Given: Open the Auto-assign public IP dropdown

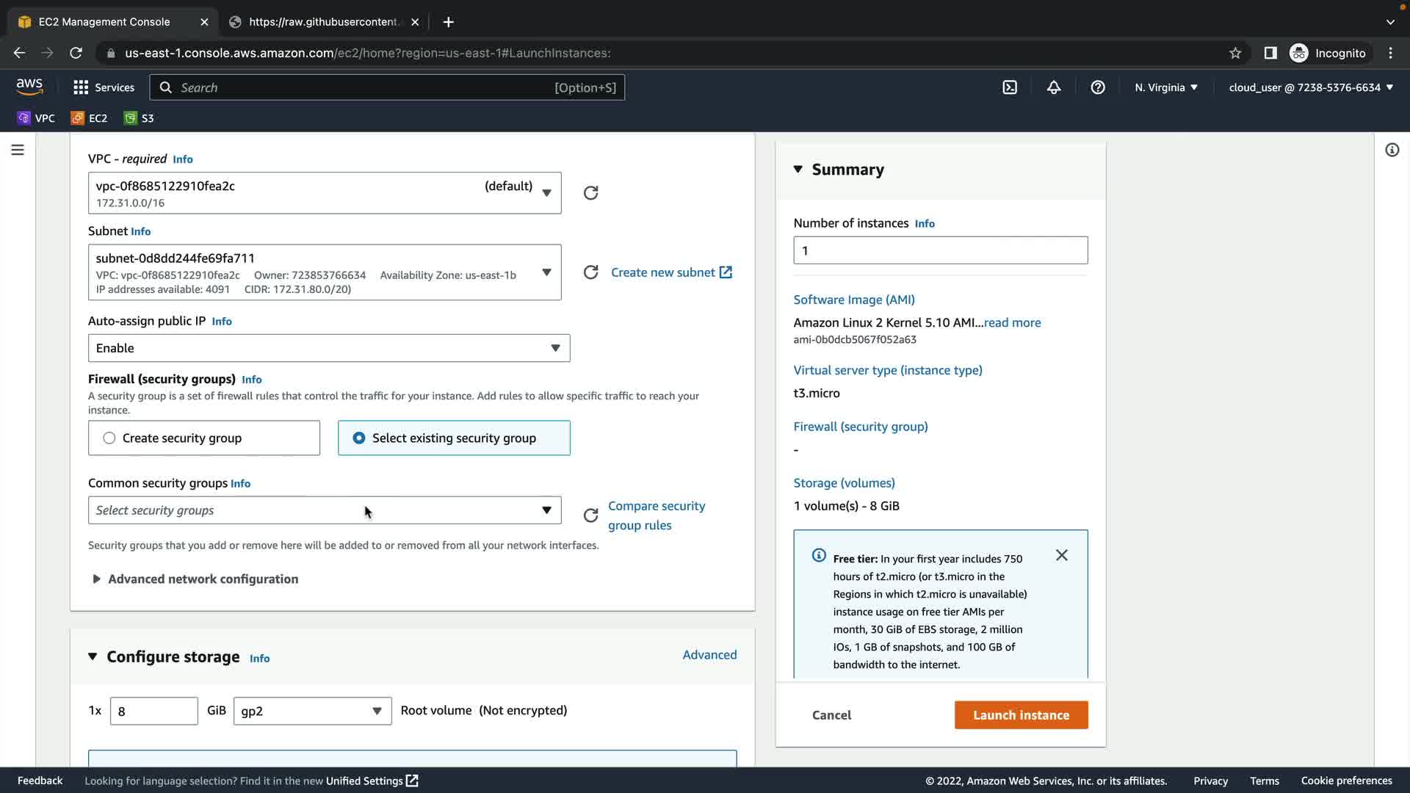Looking at the screenshot, I should (328, 348).
